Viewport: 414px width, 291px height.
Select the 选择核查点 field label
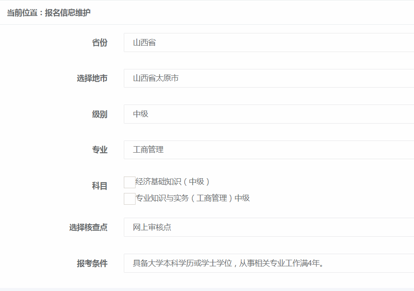point(88,227)
